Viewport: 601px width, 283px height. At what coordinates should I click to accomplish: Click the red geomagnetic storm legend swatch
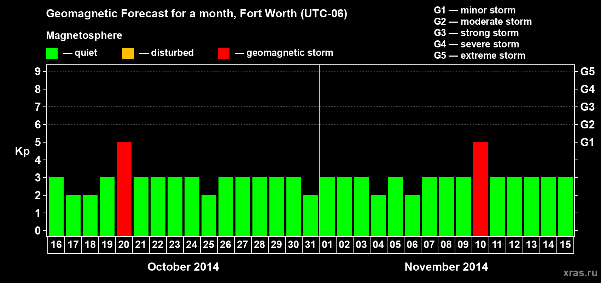pos(224,53)
